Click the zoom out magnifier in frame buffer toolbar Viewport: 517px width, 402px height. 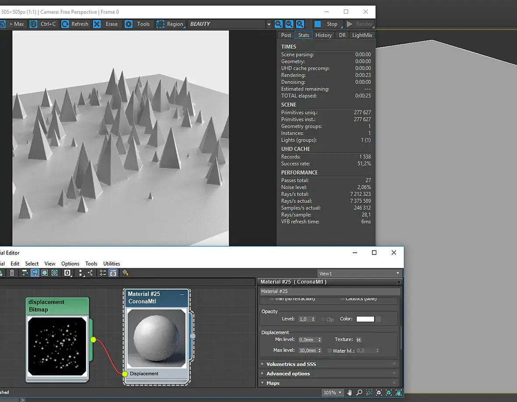[x=289, y=24]
